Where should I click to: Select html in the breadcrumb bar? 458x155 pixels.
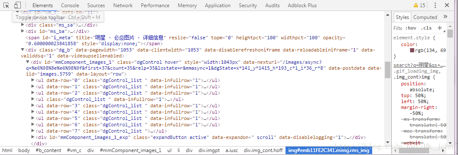click(x=7, y=150)
